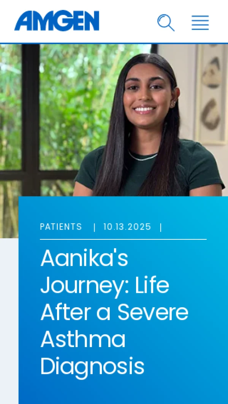Select the 10.13.2025 publish date
Viewport: 228px width, 404px height.
pos(127,227)
